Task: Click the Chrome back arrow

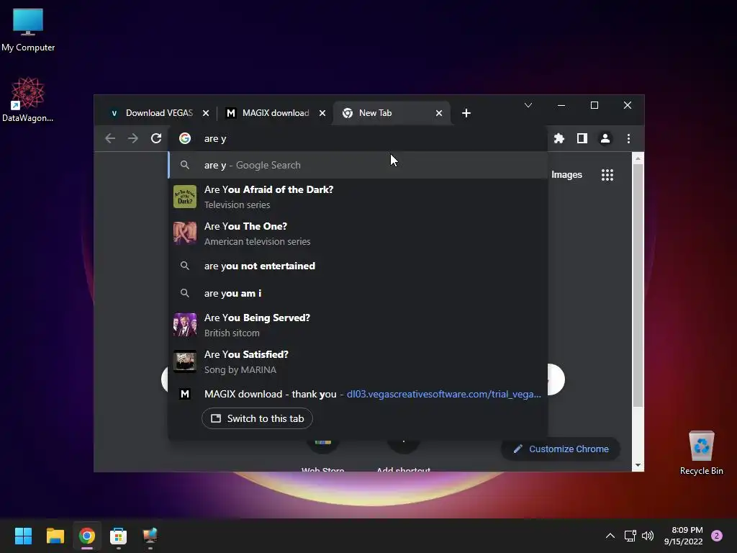Action: click(x=110, y=138)
